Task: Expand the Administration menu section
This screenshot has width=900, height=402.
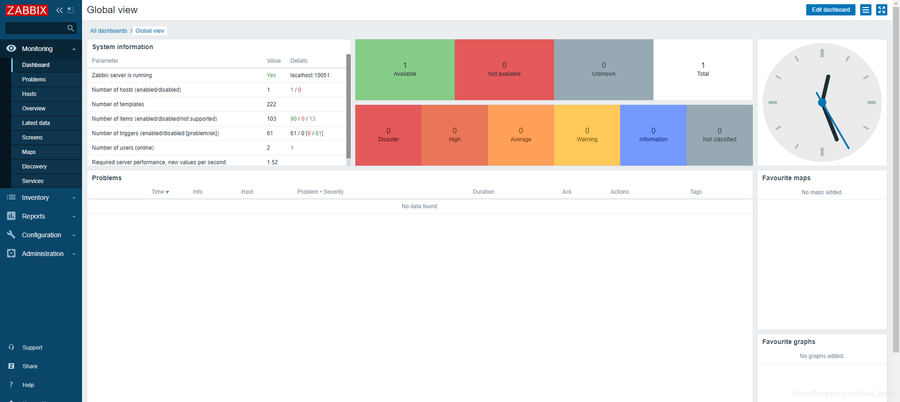Action: pos(74,254)
